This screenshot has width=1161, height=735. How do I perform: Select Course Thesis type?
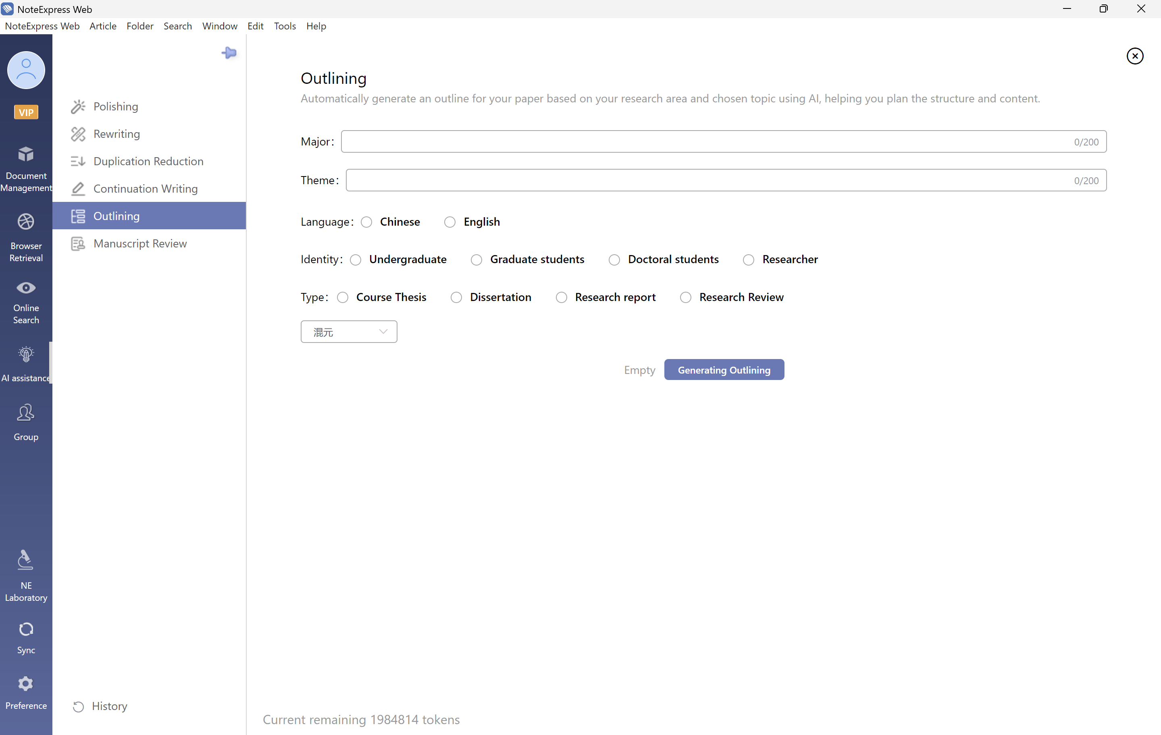[x=343, y=297]
